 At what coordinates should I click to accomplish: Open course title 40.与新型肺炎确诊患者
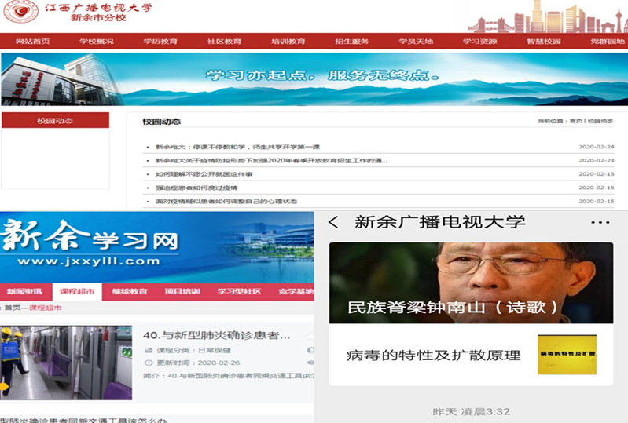[217, 335]
